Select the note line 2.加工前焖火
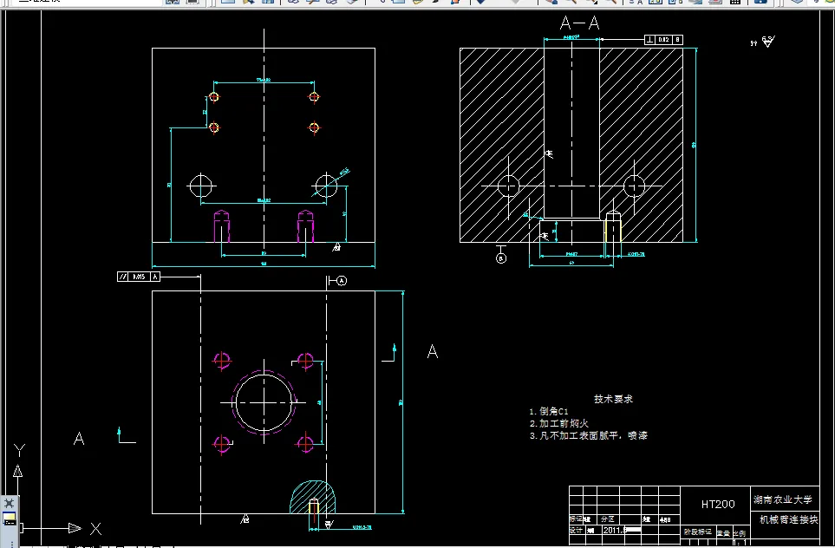 558,423
